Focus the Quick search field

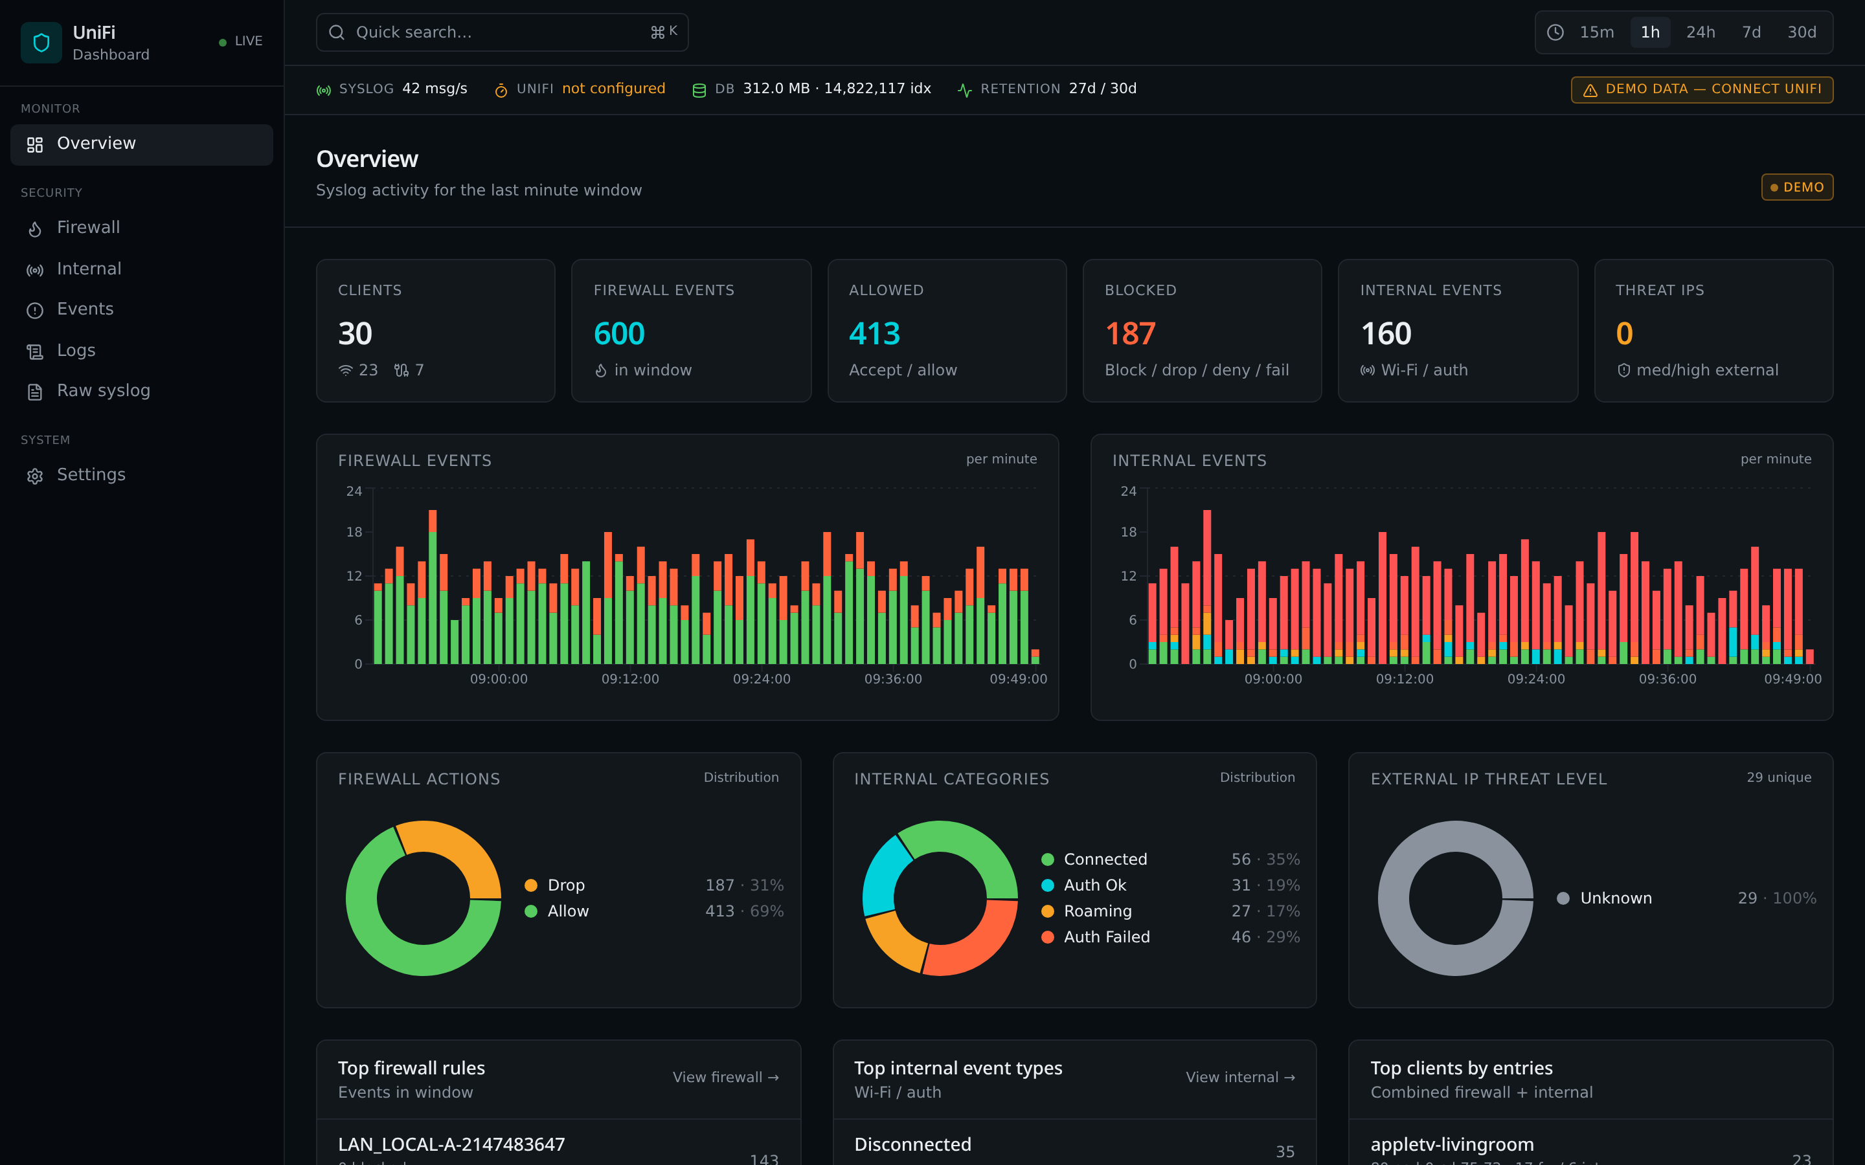click(x=503, y=32)
